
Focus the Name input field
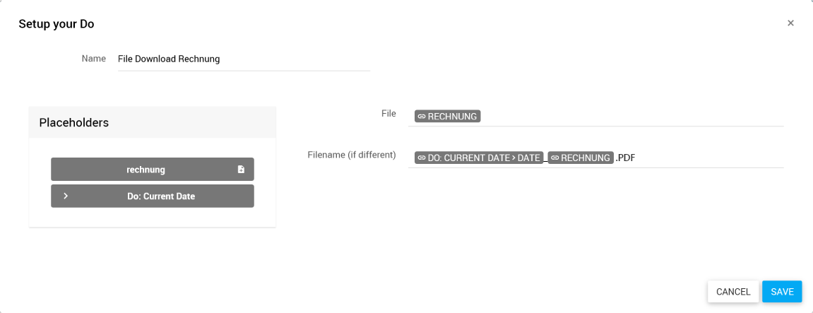(x=244, y=59)
